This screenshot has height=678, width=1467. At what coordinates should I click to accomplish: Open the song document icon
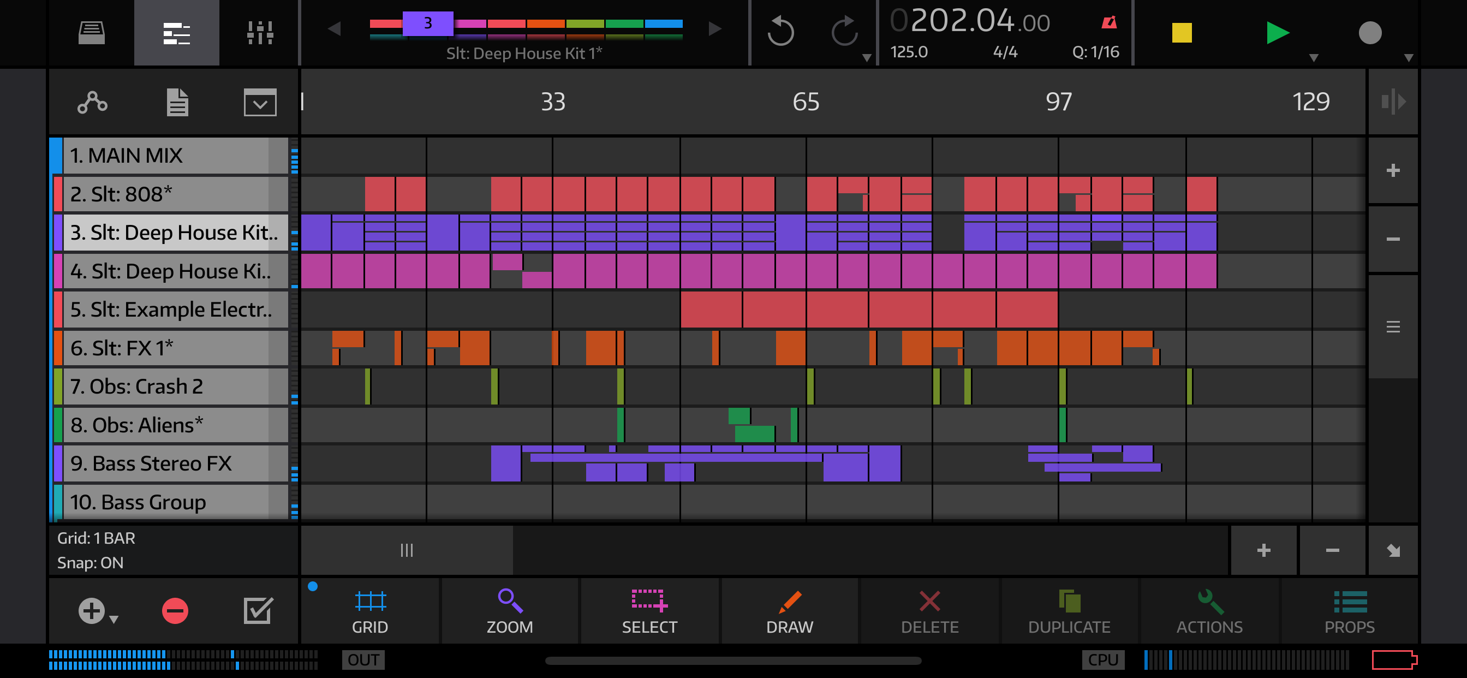177,102
